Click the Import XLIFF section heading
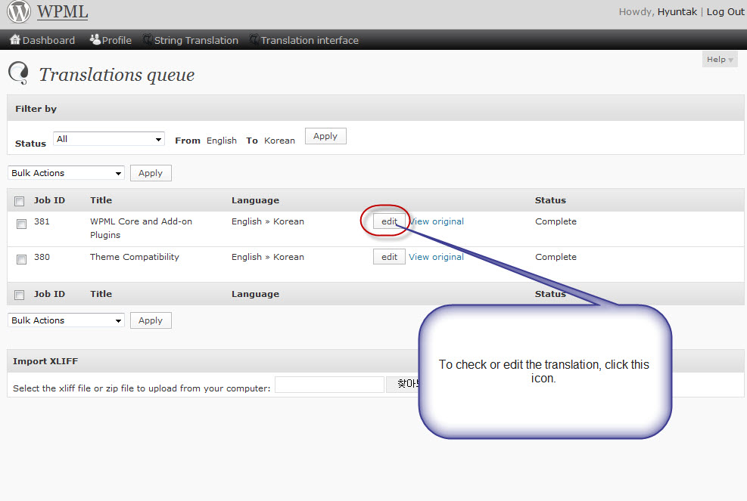The height and width of the screenshot is (501, 747). [x=45, y=361]
